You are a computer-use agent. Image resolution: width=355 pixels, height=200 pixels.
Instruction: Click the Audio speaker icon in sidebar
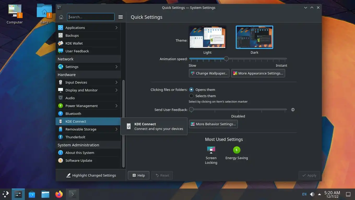coord(61,98)
